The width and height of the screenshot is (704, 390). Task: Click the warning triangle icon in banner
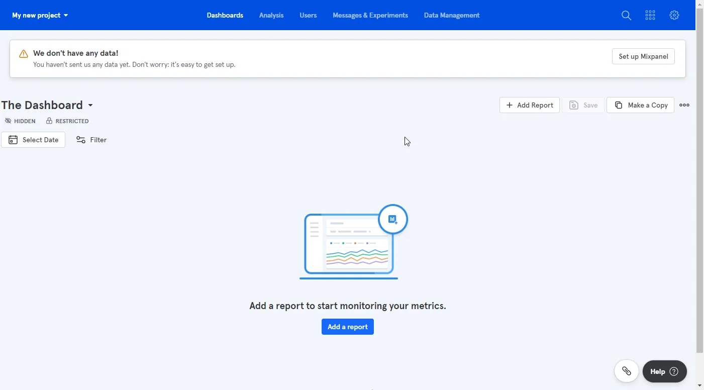(x=23, y=54)
